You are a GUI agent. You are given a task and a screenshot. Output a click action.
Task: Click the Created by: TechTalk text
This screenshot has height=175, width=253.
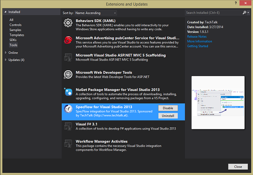click(x=202, y=22)
